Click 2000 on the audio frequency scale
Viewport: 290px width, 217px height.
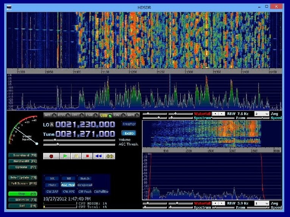[233, 151]
